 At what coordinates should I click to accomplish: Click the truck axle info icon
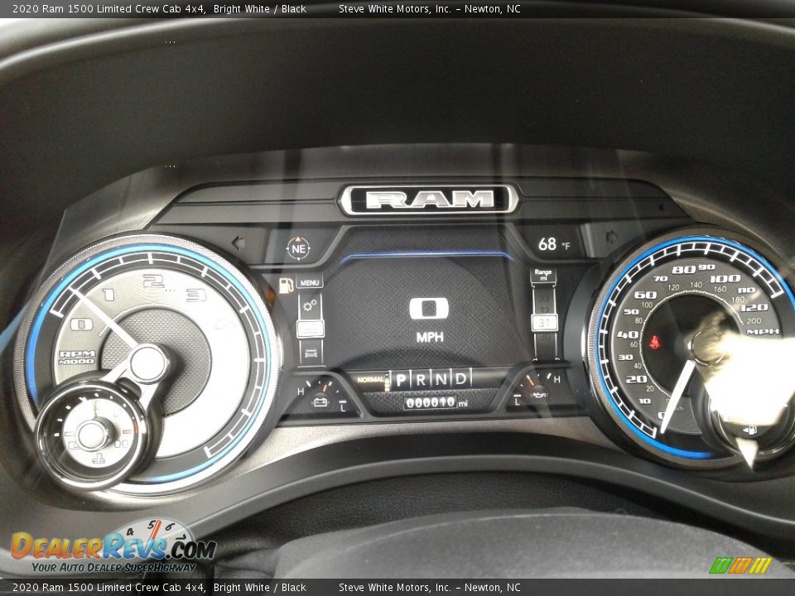pyautogui.click(x=310, y=351)
